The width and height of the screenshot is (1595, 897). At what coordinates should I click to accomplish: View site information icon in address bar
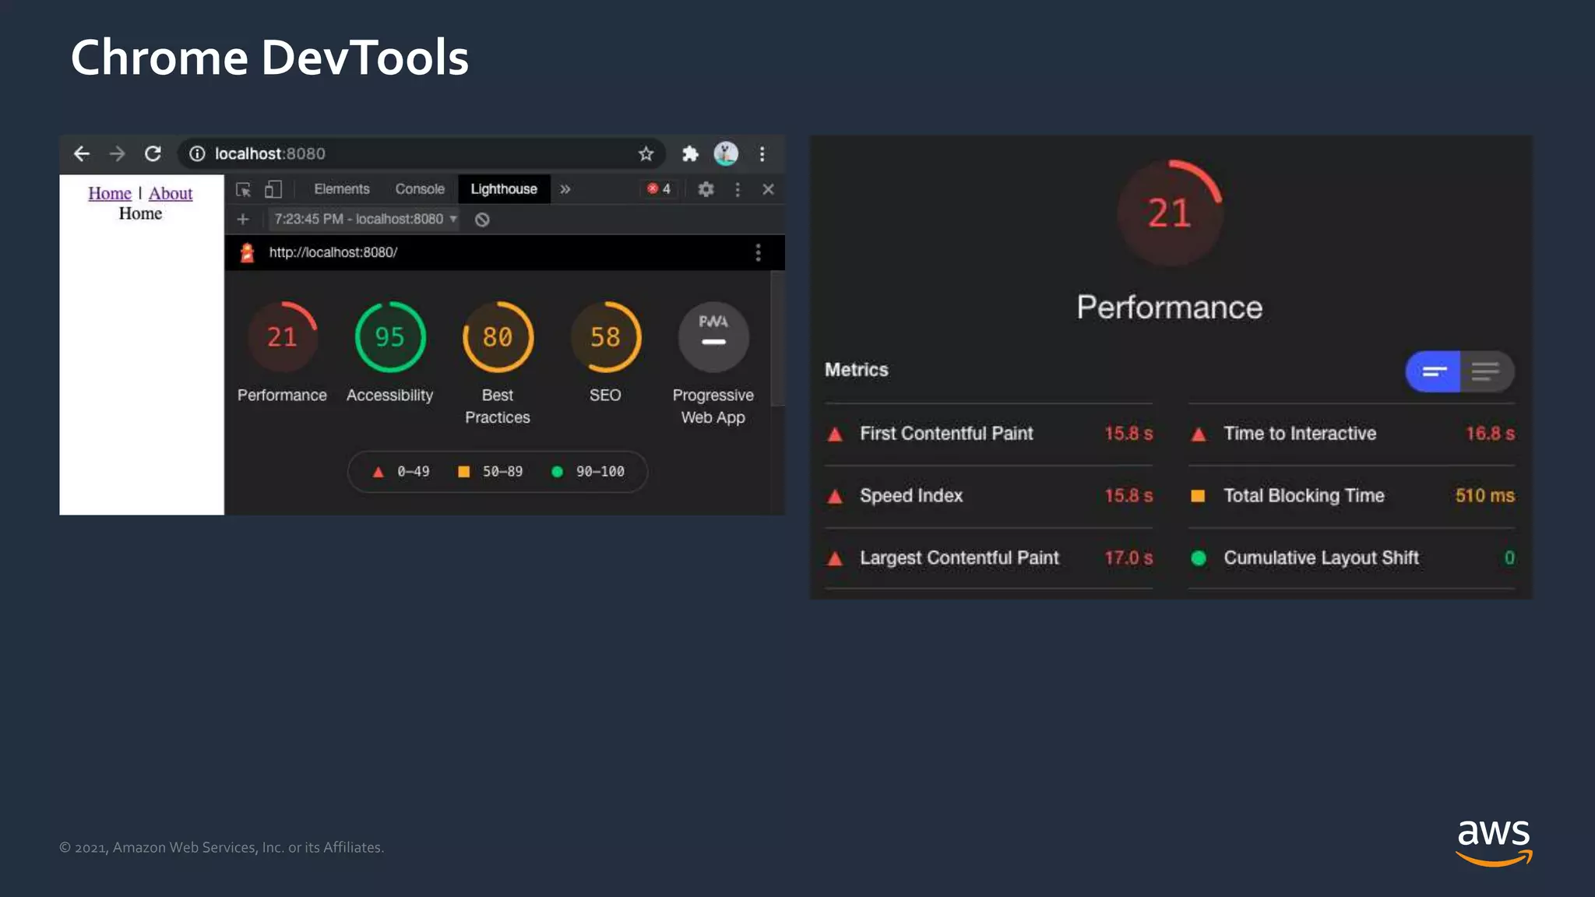pos(197,154)
